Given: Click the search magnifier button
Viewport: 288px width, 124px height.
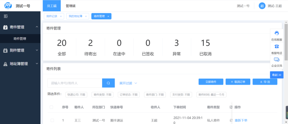Looking at the screenshot, I should click(x=108, y=83).
